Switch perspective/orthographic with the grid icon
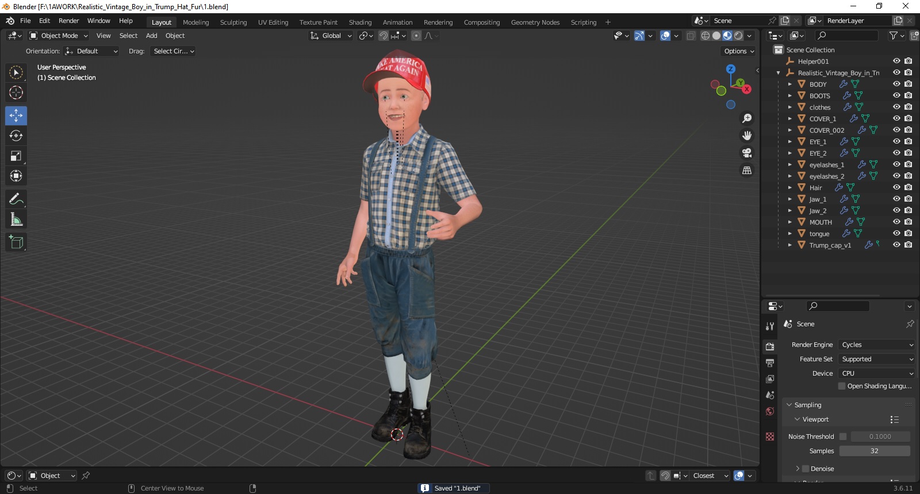920x494 pixels. pyautogui.click(x=747, y=170)
